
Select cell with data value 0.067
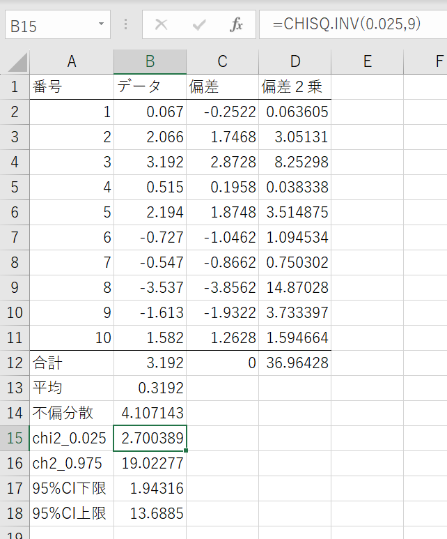pos(150,112)
